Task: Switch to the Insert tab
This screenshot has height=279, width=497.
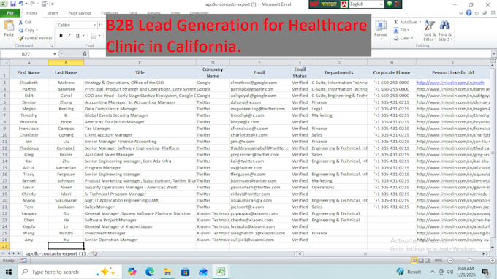Action: pos(53,13)
